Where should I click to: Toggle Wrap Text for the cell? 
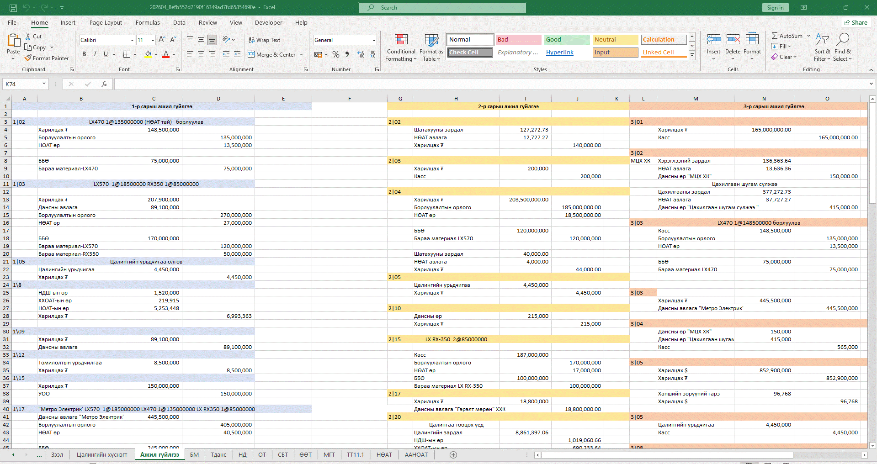tap(264, 40)
